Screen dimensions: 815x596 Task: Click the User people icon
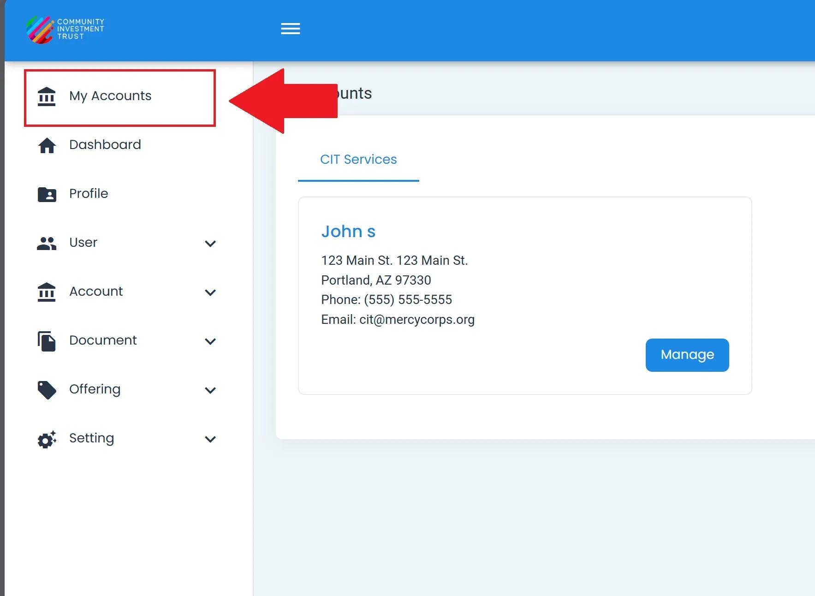tap(47, 243)
